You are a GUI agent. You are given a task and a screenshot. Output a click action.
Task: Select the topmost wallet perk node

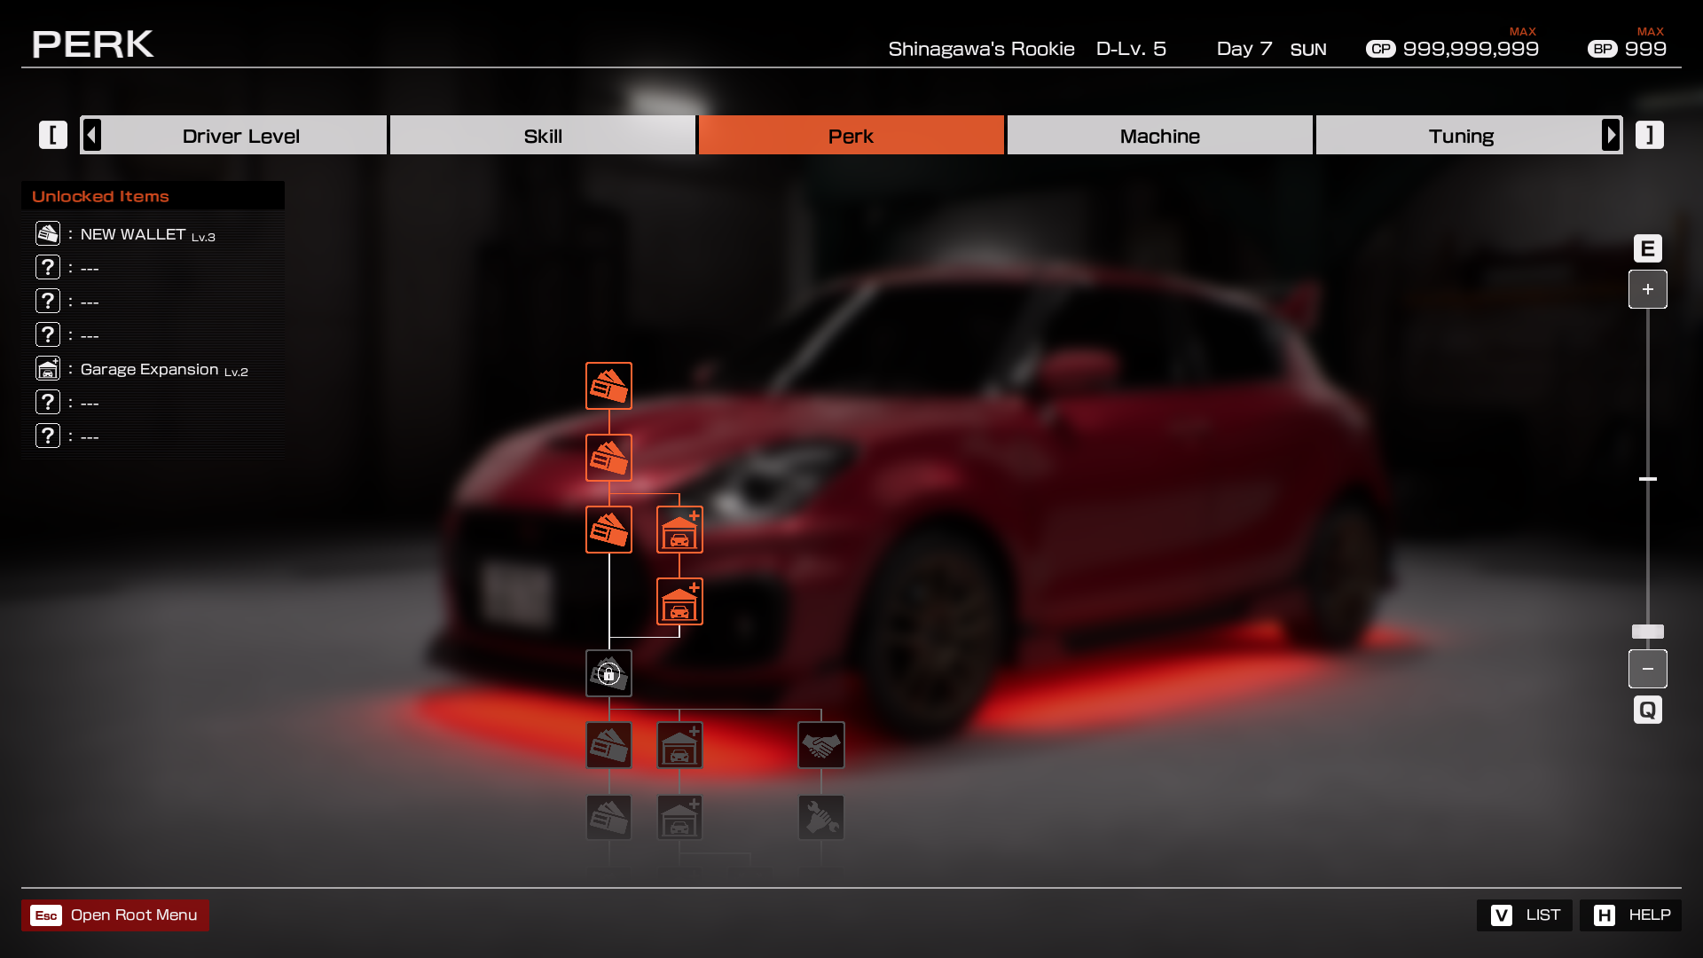[608, 386]
